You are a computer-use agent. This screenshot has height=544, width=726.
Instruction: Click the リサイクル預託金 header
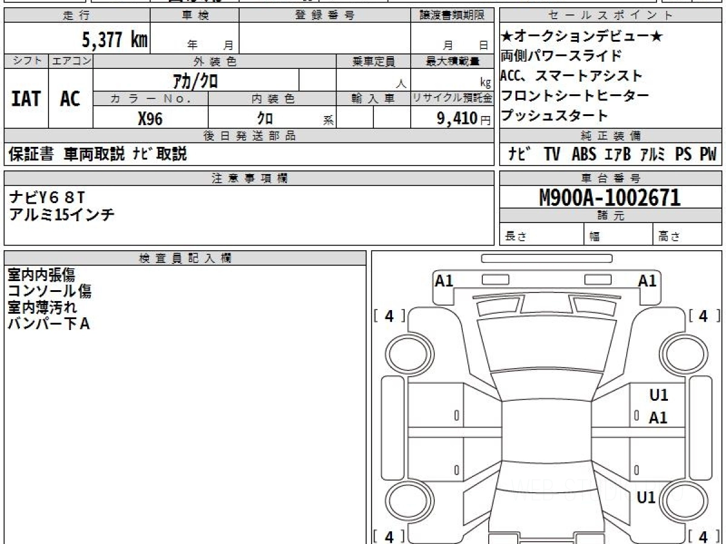pos(452,99)
